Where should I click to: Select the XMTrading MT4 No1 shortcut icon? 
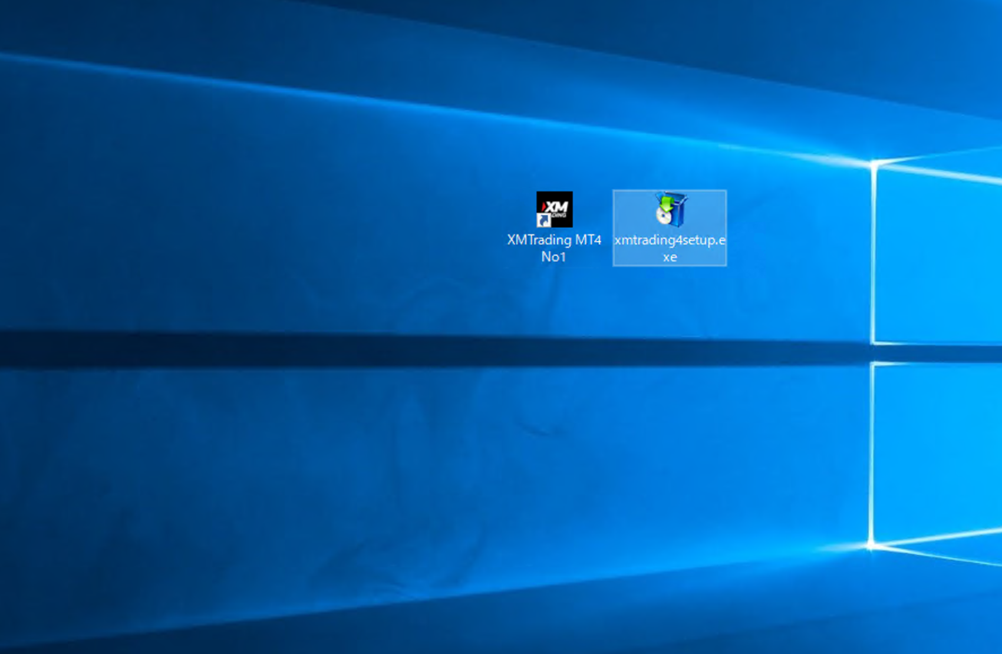point(554,209)
